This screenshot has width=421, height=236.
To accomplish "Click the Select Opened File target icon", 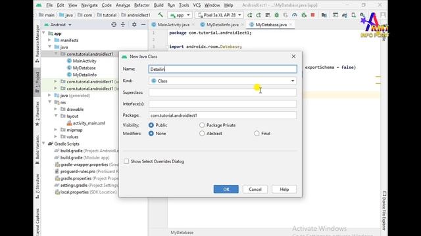I will pos(114,25).
